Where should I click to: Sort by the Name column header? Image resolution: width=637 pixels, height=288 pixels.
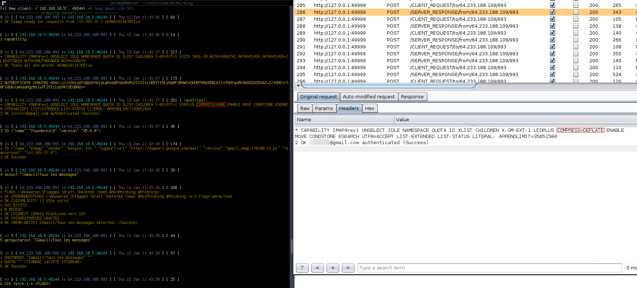[x=344, y=119]
